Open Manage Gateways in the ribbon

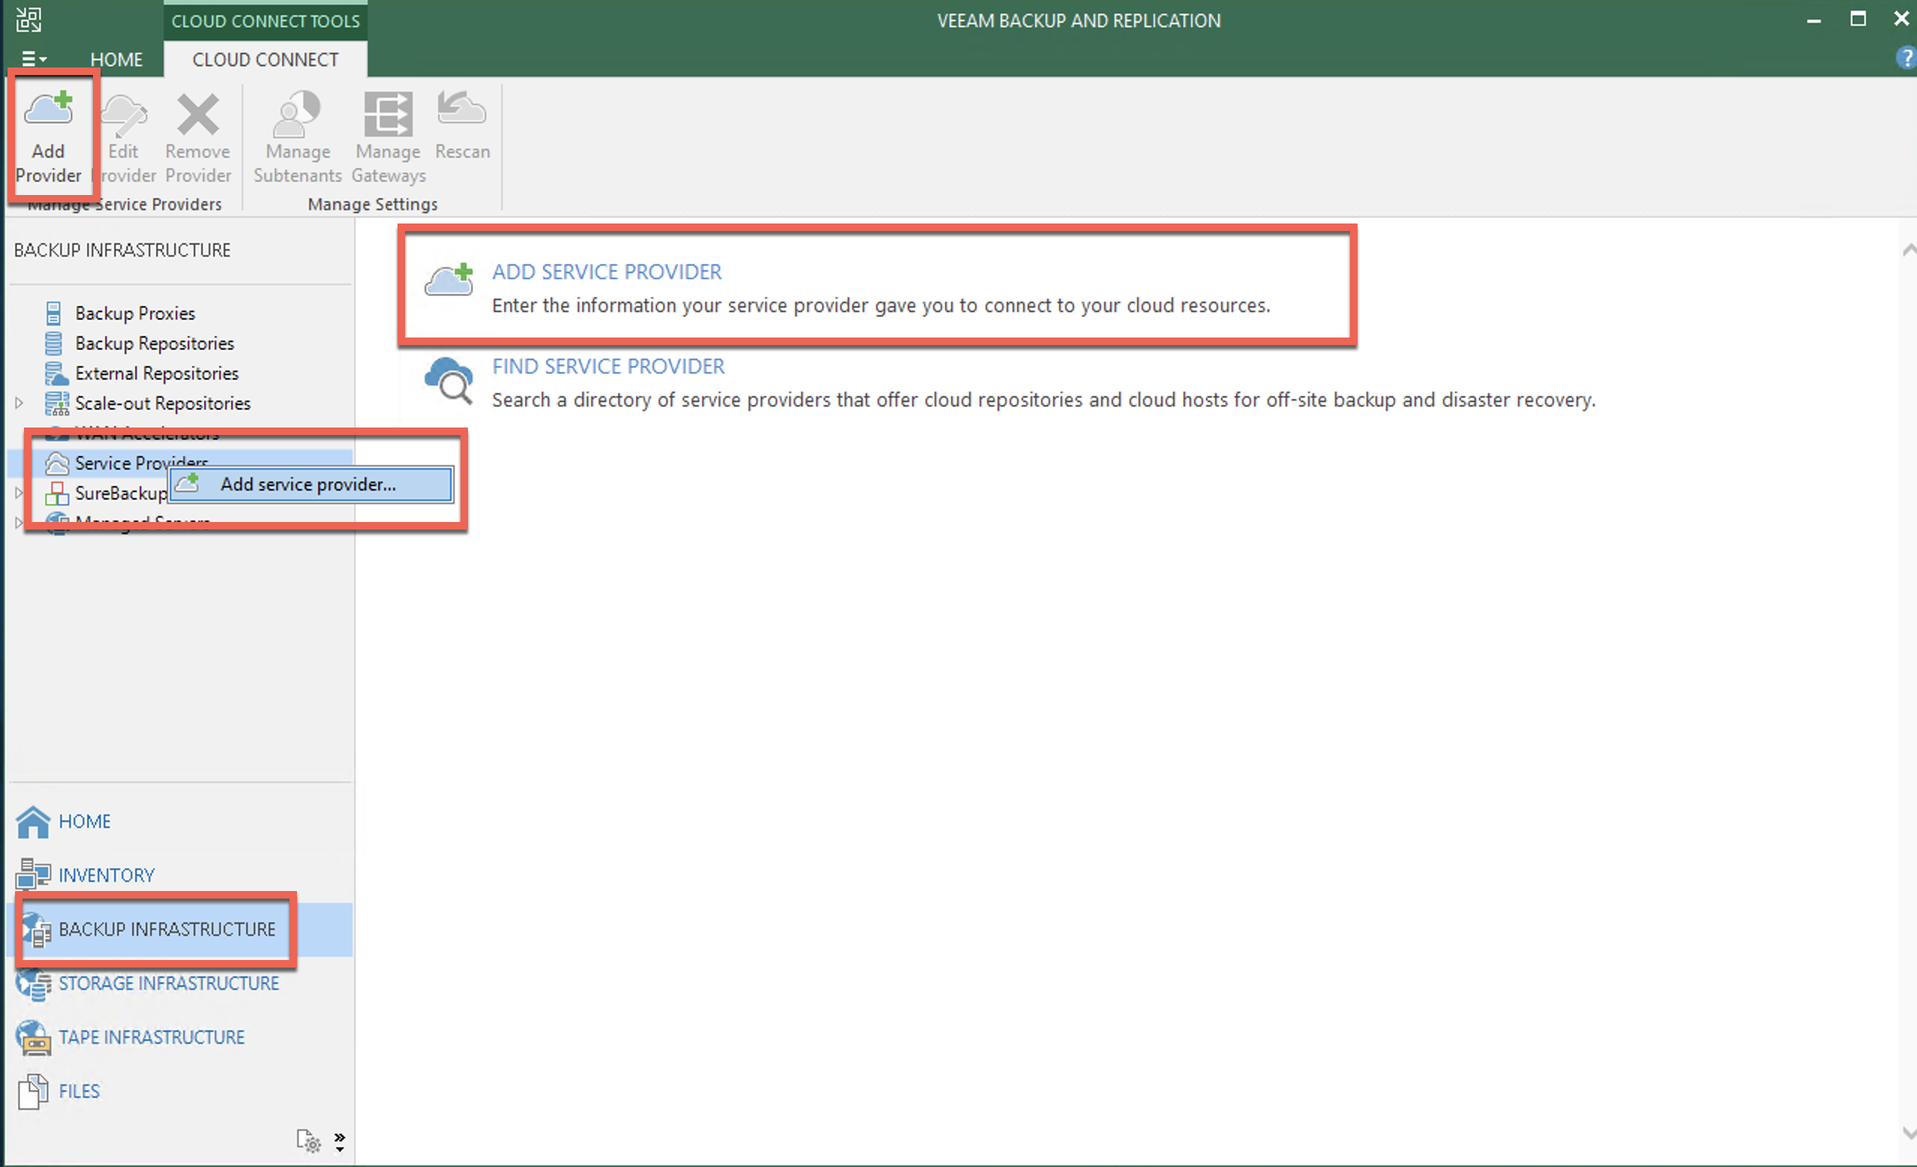tap(388, 115)
